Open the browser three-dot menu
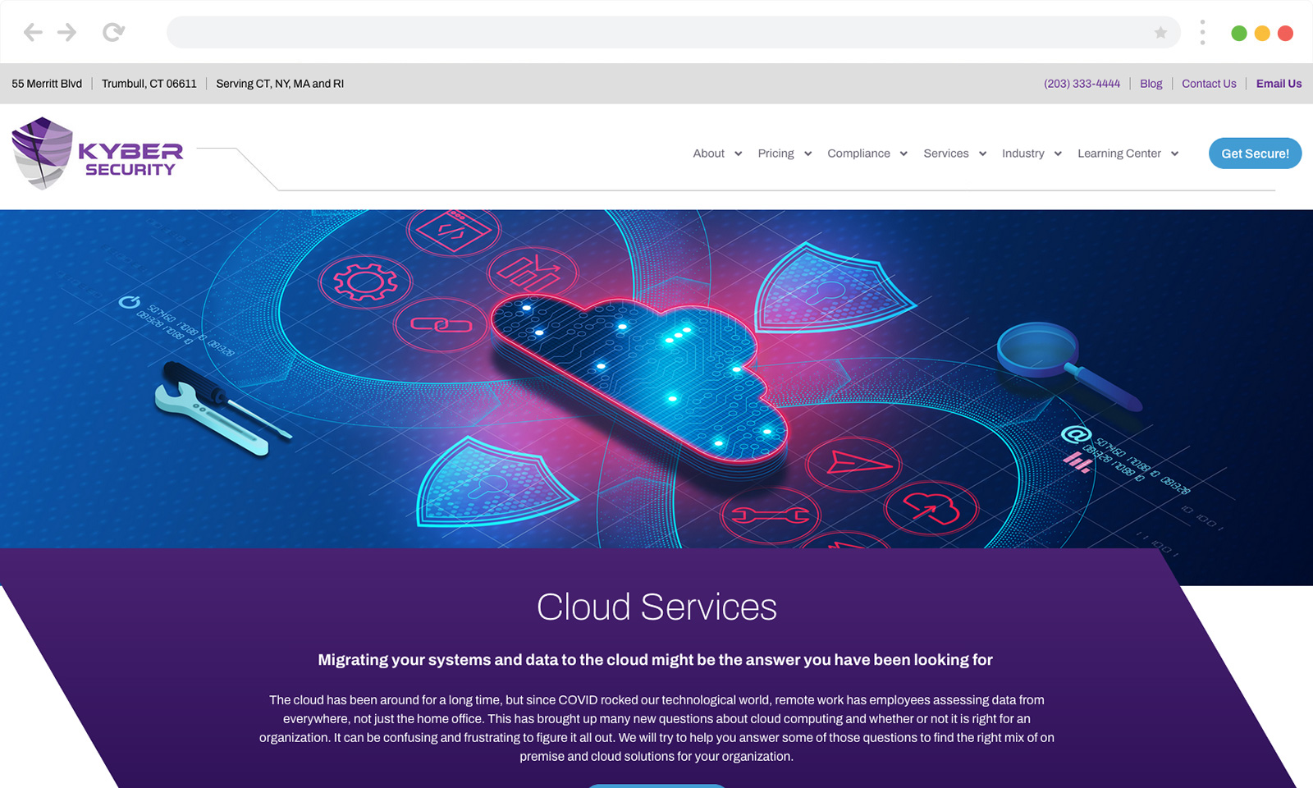 pos(1202,33)
